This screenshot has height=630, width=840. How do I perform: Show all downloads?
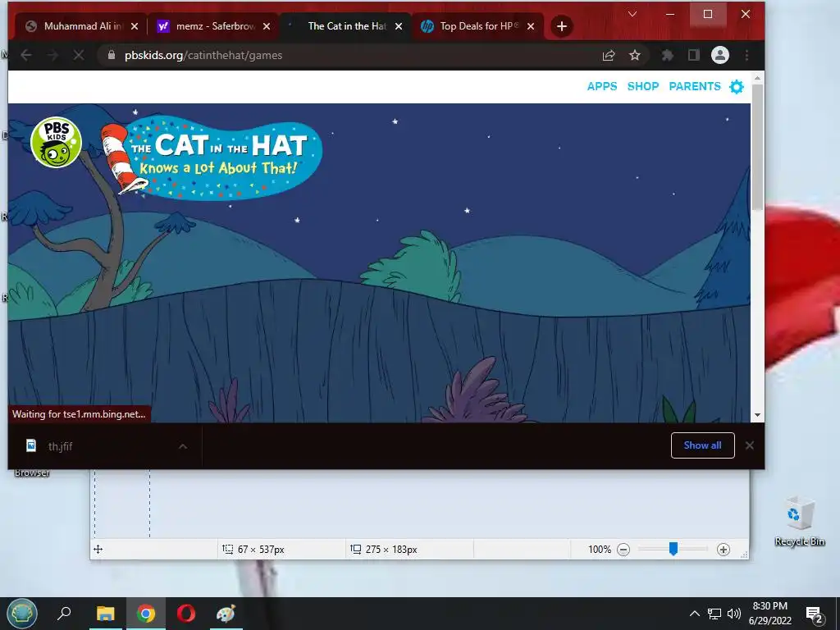click(702, 445)
